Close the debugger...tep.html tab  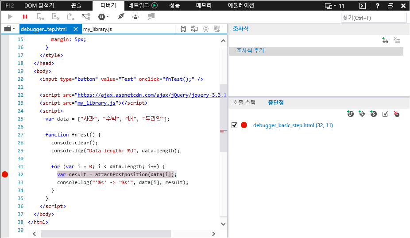pos(76,29)
